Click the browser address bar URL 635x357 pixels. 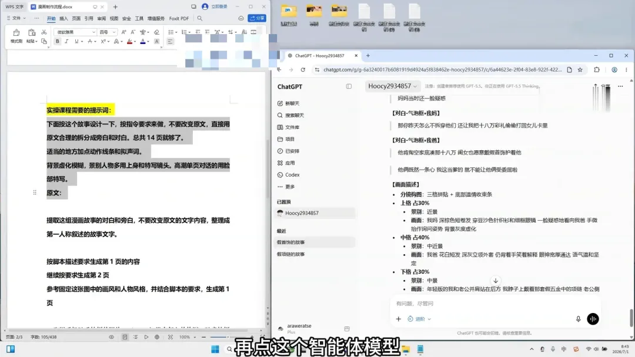click(x=442, y=69)
